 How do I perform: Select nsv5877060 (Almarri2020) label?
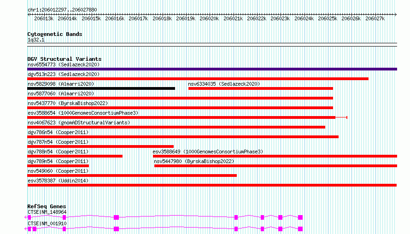[x=61, y=94]
